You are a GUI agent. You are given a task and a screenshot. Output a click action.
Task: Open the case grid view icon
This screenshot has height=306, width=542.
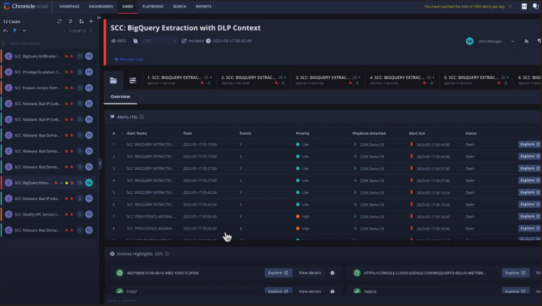81,21
